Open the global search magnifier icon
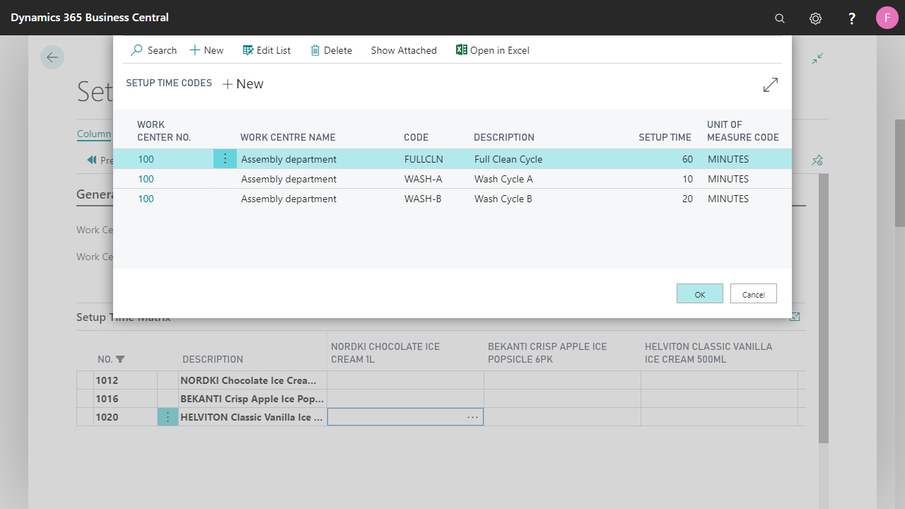The height and width of the screenshot is (509, 905). [780, 18]
